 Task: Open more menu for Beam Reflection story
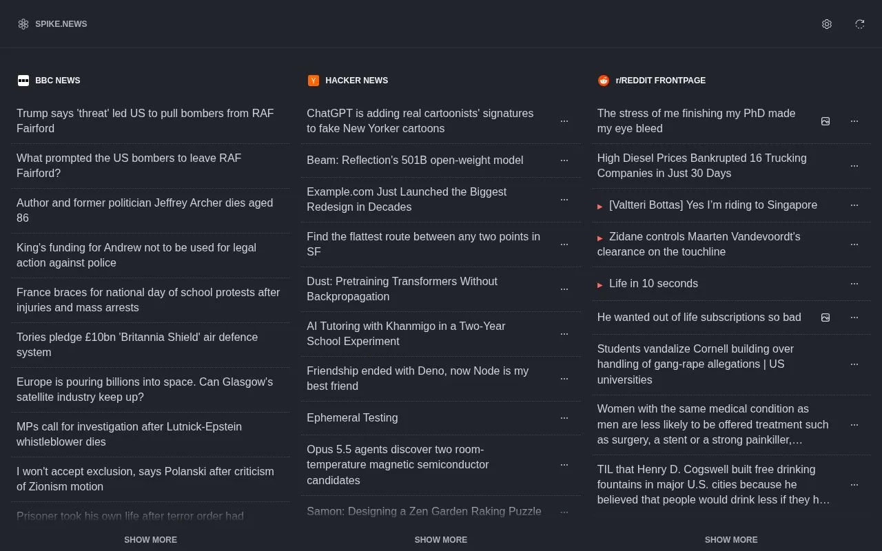click(x=564, y=160)
